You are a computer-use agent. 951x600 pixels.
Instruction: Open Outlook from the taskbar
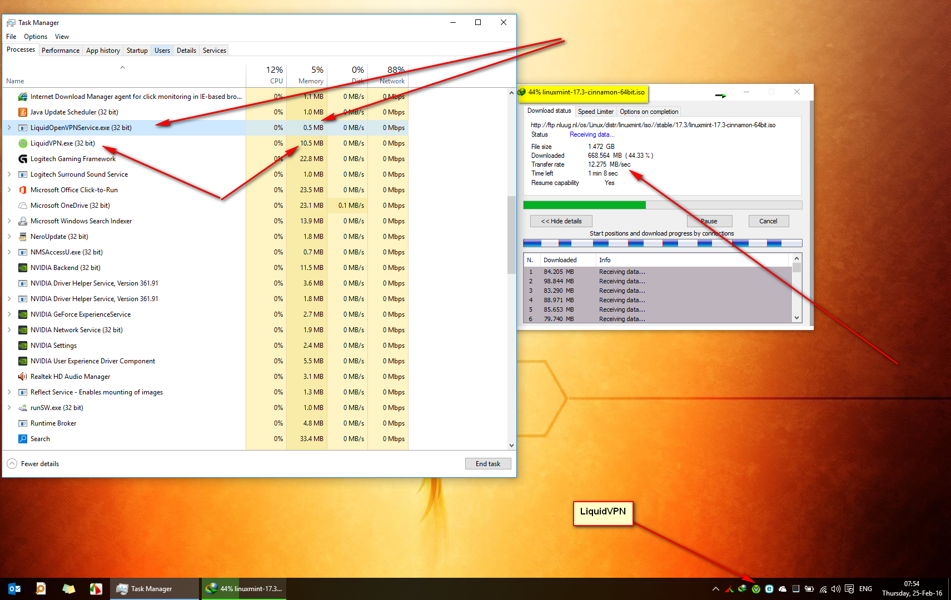coord(14,589)
